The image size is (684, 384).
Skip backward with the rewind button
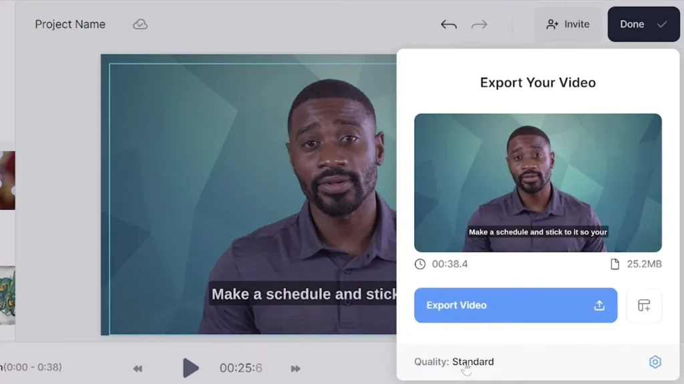point(138,369)
